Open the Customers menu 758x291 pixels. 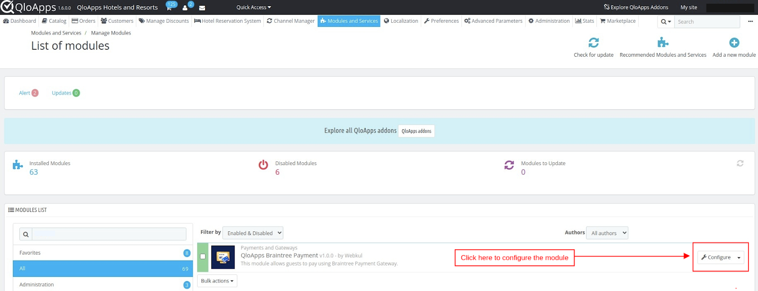[117, 21]
